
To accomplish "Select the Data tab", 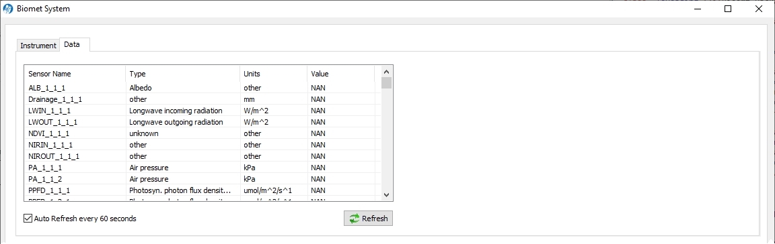I will coord(72,44).
